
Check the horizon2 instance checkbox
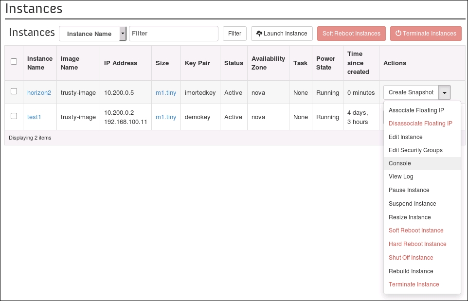click(14, 91)
